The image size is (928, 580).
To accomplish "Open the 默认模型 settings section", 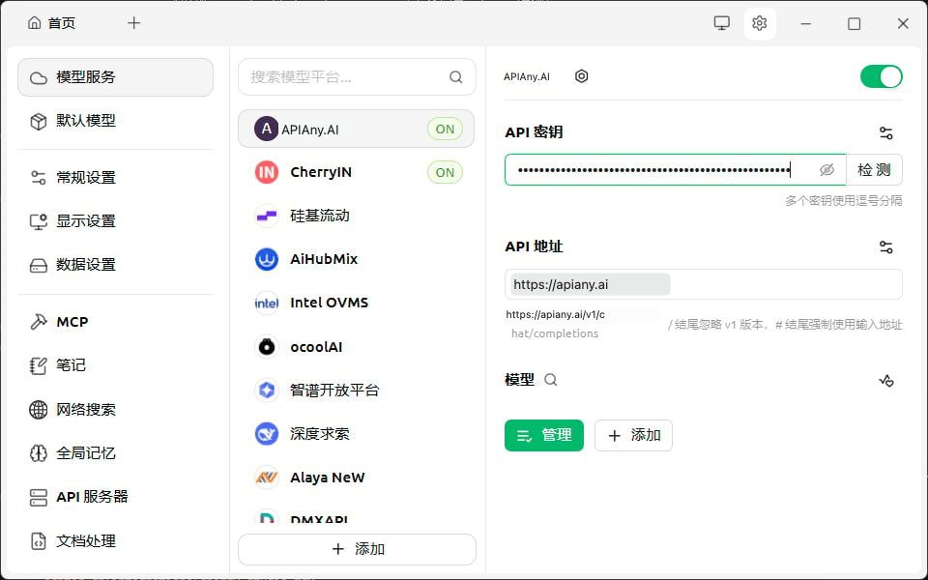I will click(x=115, y=121).
